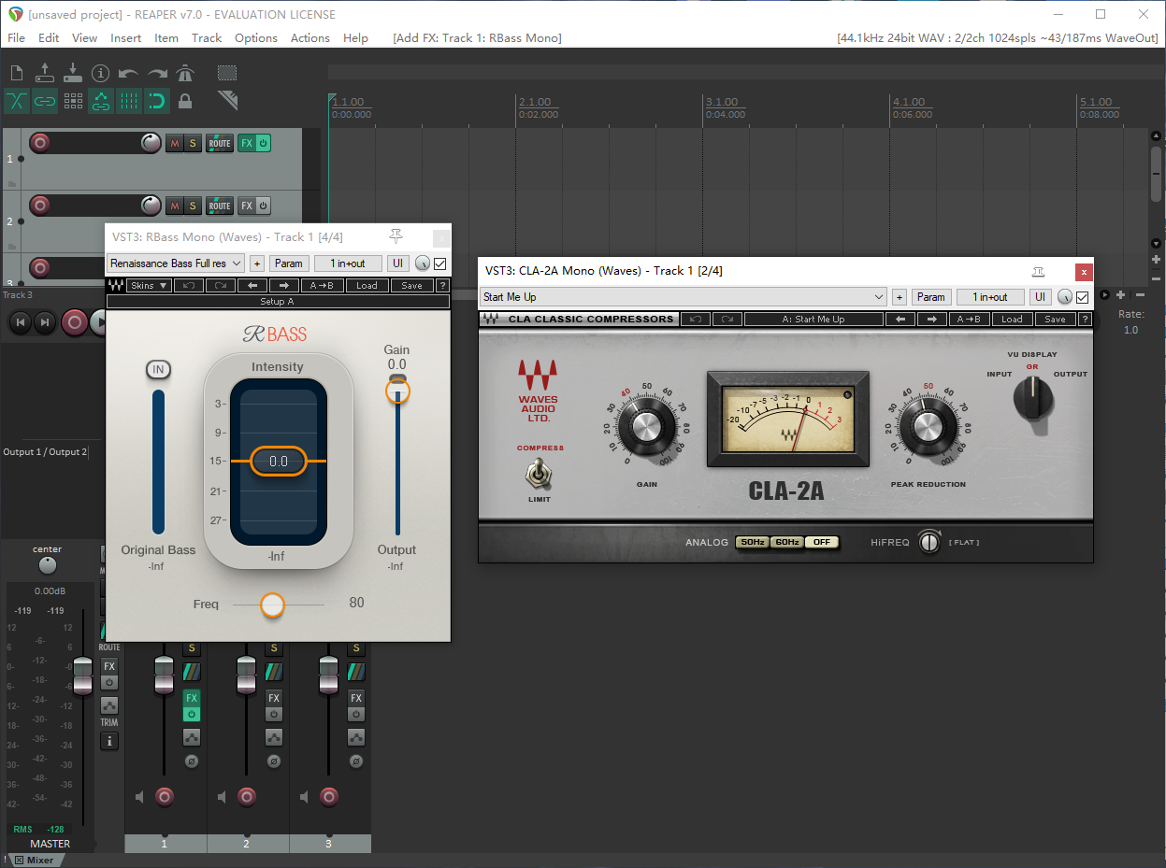Open the Edit menu

coord(49,37)
